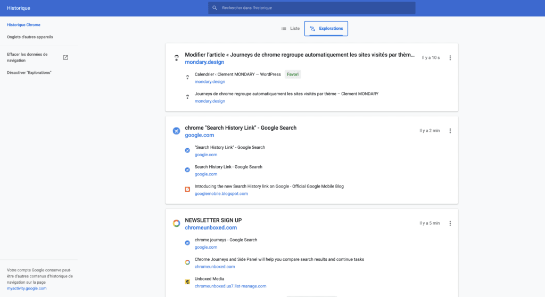Click icon beside unquoted Search History Link entry
The image size is (545, 297).
(187, 169)
